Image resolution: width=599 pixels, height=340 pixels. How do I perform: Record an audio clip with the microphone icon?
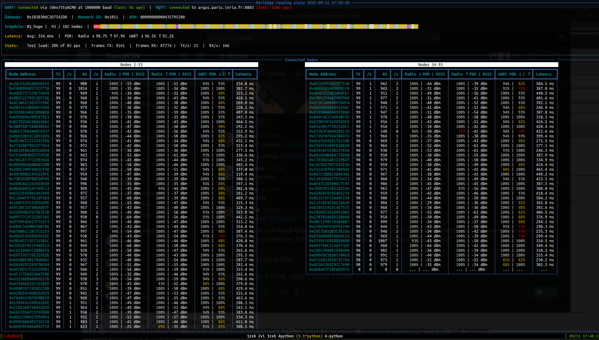(x=296, y=292)
